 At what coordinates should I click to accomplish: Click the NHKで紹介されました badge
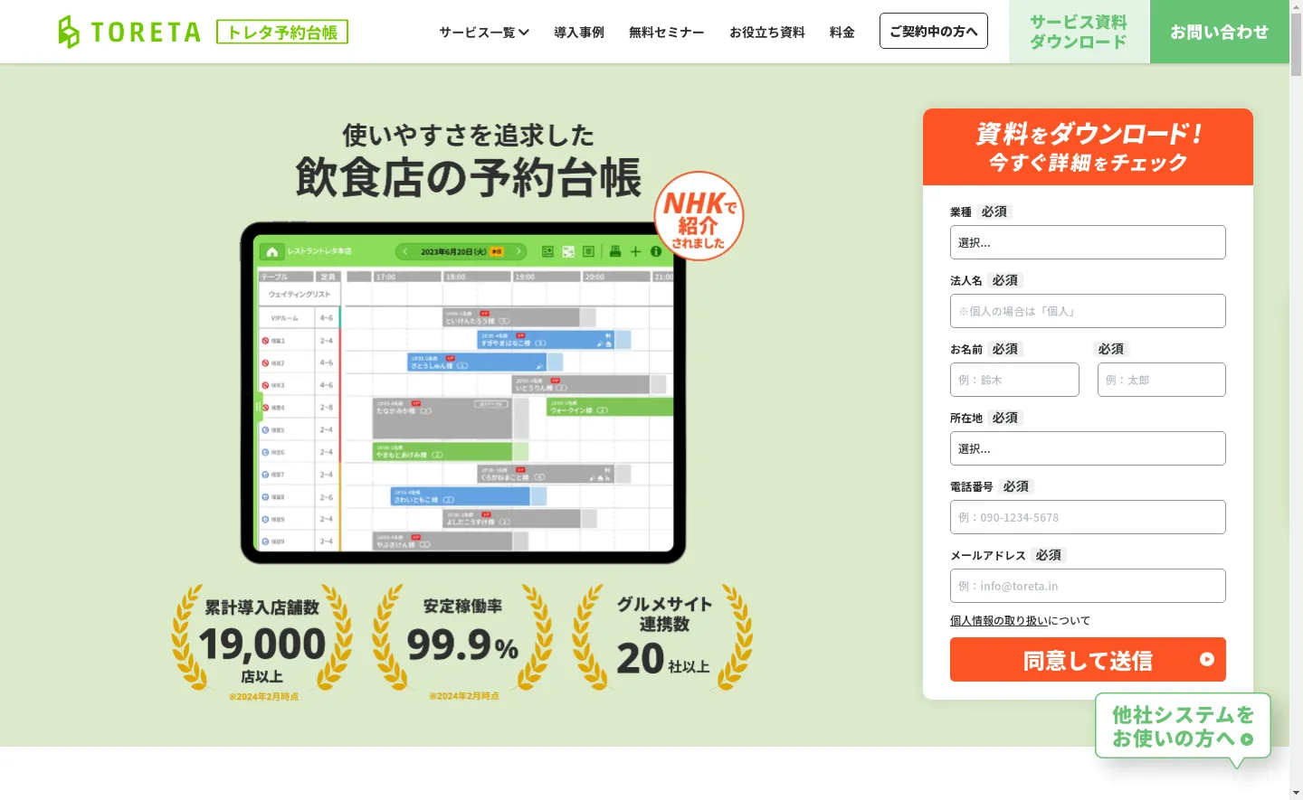point(699,216)
